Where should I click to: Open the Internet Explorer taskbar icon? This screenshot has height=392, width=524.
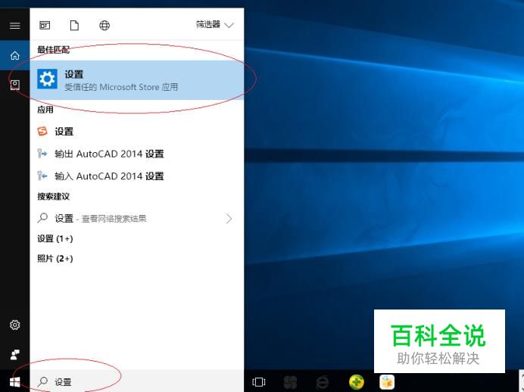322,381
